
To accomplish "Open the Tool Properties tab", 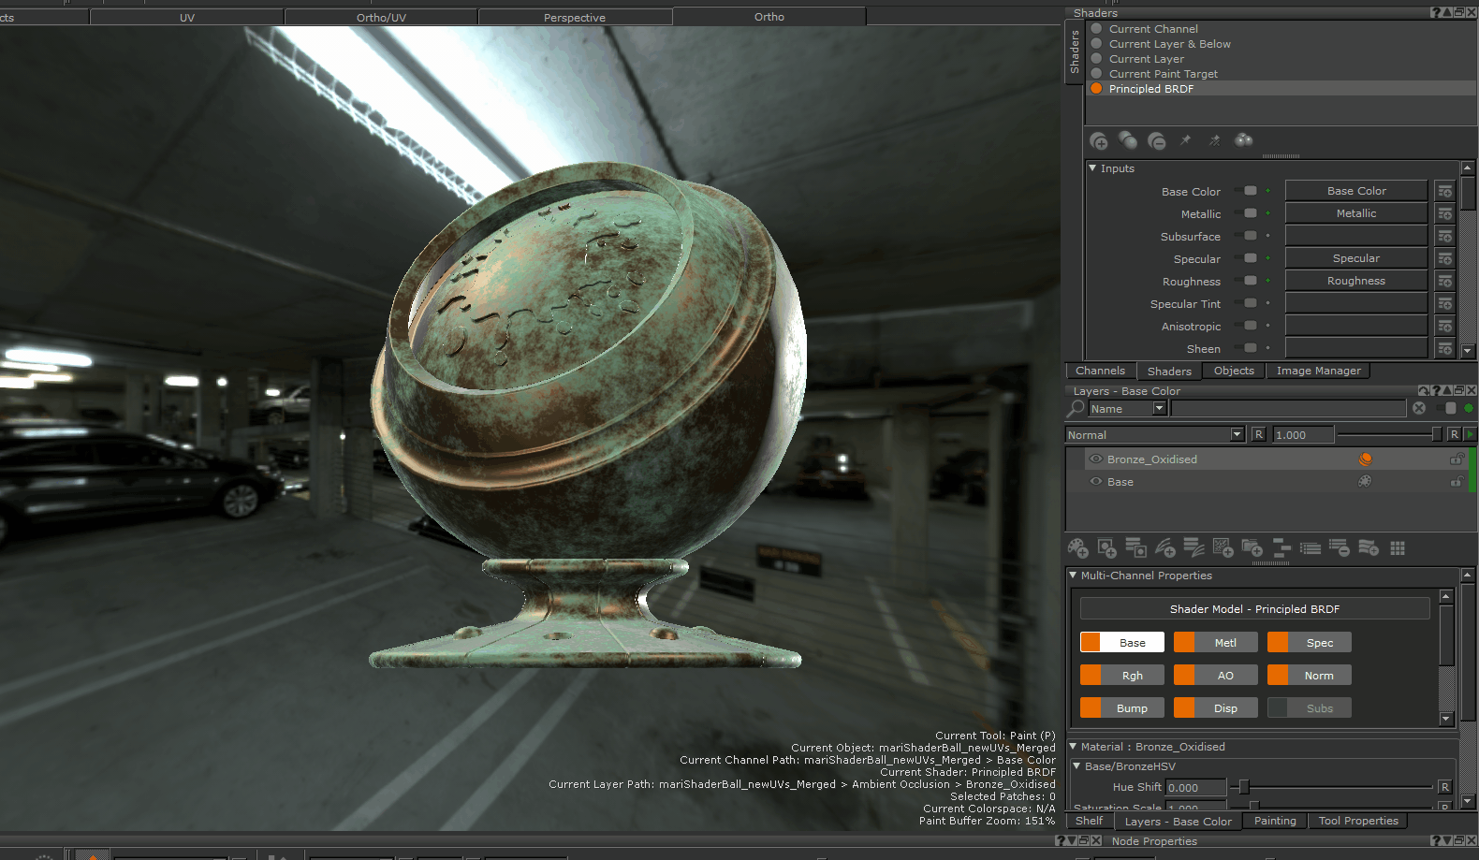I will (x=1358, y=821).
